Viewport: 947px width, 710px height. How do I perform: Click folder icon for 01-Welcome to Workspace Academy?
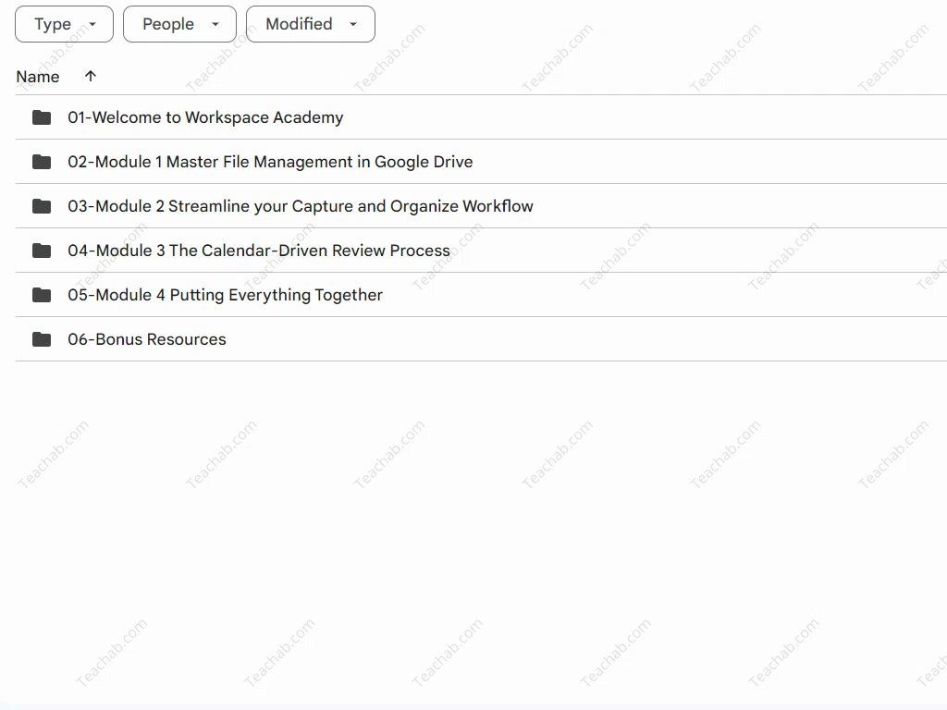point(42,117)
